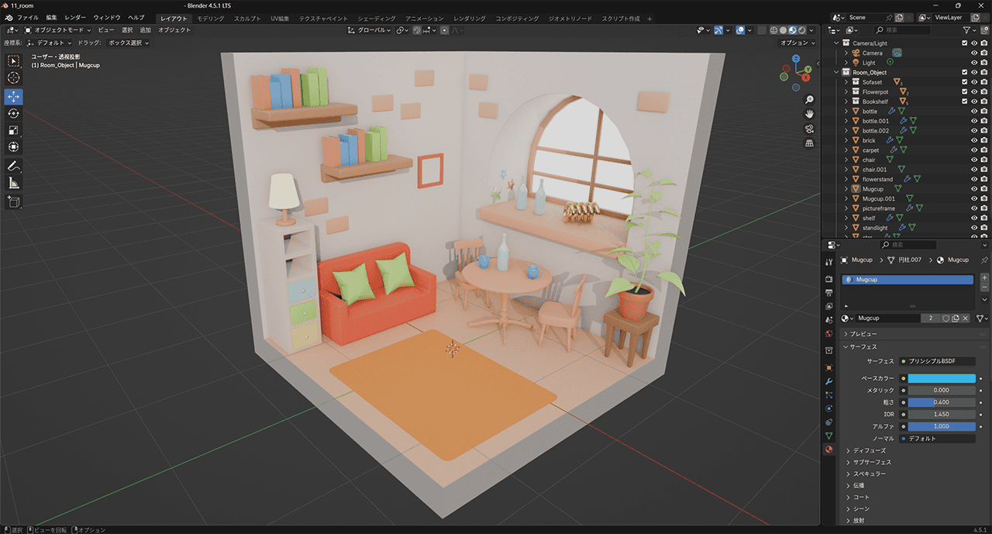Add a new material slot with plus button

click(x=984, y=277)
